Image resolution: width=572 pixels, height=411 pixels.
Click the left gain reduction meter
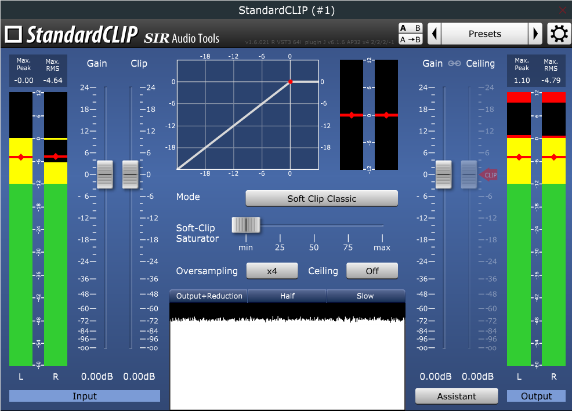(352, 115)
